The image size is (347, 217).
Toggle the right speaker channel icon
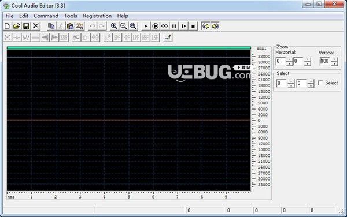pyautogui.click(x=215, y=26)
